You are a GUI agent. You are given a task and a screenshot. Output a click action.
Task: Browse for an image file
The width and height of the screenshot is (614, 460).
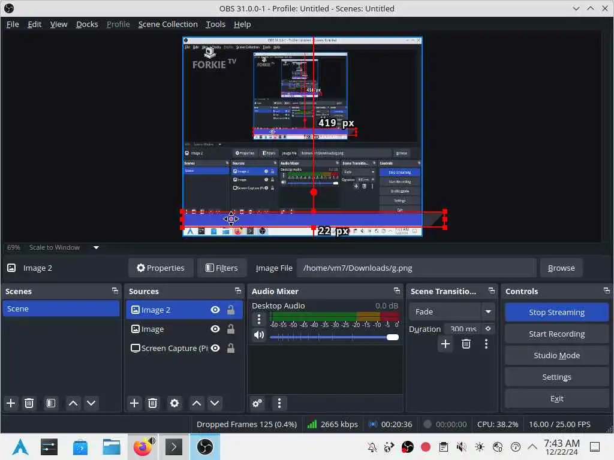click(561, 268)
